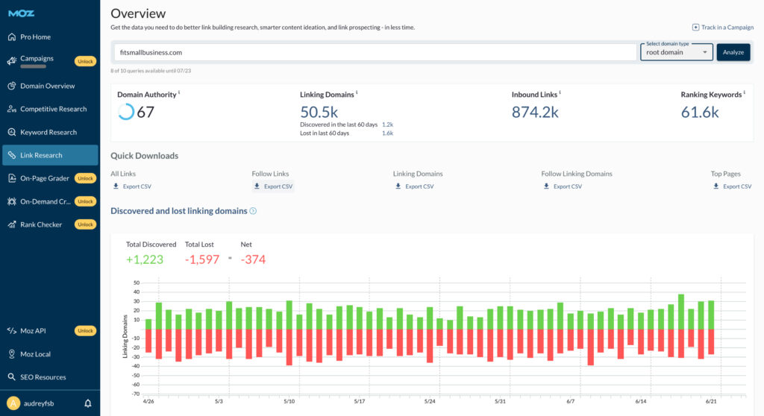
Task: Open the Select domain type dropdown
Action: pos(676,52)
